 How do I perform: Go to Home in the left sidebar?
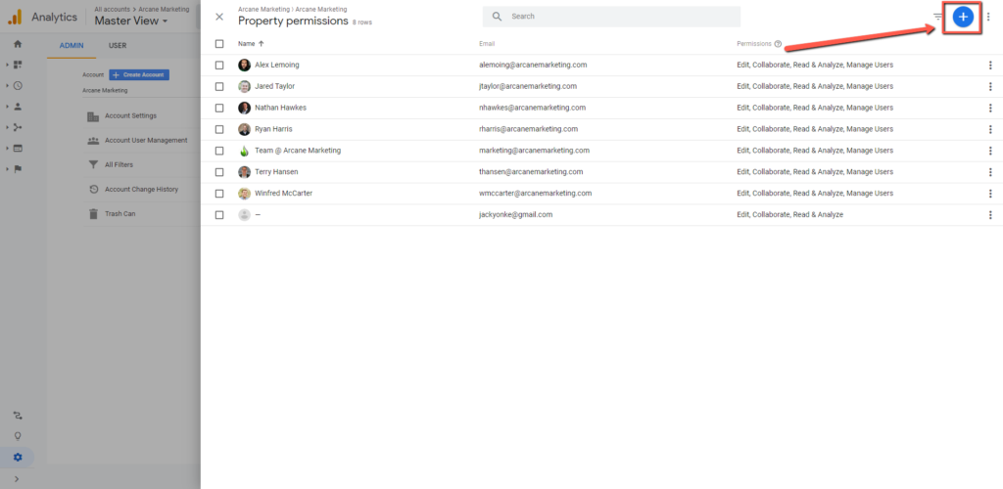click(x=18, y=44)
